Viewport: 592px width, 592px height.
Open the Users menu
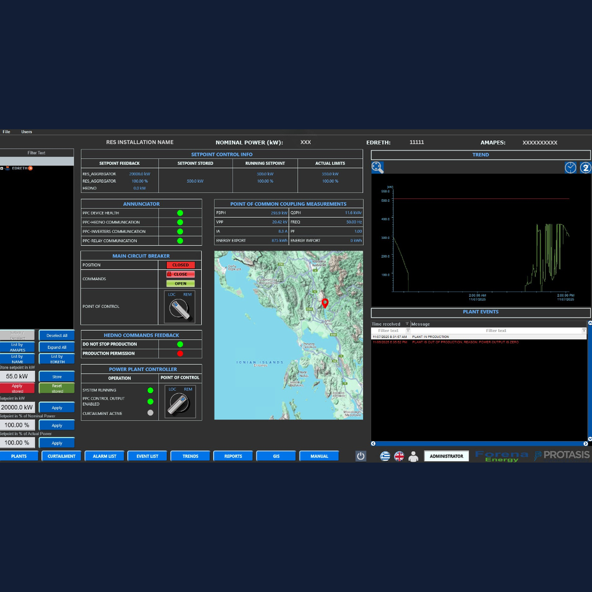[x=27, y=131]
